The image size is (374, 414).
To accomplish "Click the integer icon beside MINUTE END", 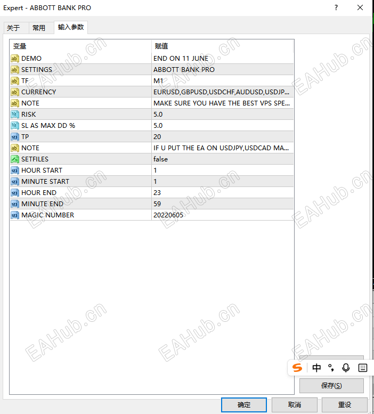I will [x=15, y=204].
